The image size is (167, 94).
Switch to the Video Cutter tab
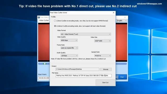tap(44, 20)
